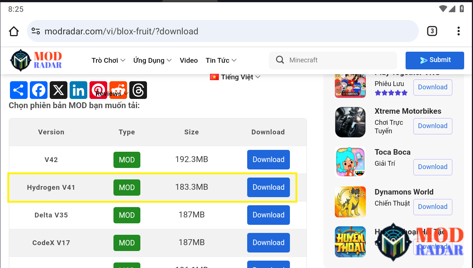Tap the browser home icon
The height and width of the screenshot is (268, 473).
coord(14,31)
